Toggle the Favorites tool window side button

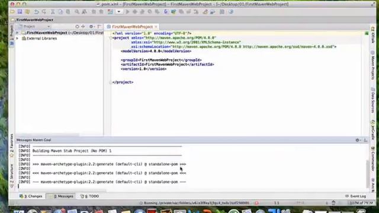(x=12, y=146)
